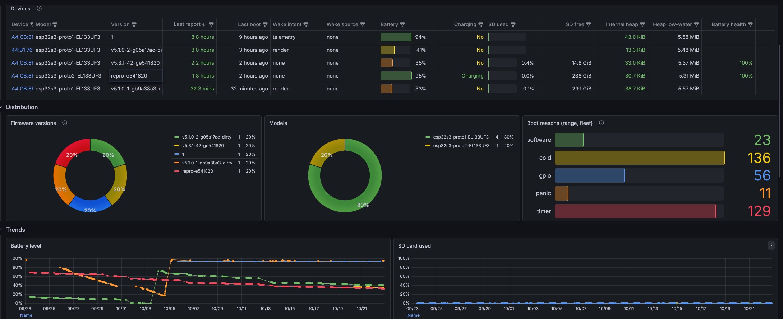Filter the Wake source column
Screen dimensions: 783x319
point(363,25)
